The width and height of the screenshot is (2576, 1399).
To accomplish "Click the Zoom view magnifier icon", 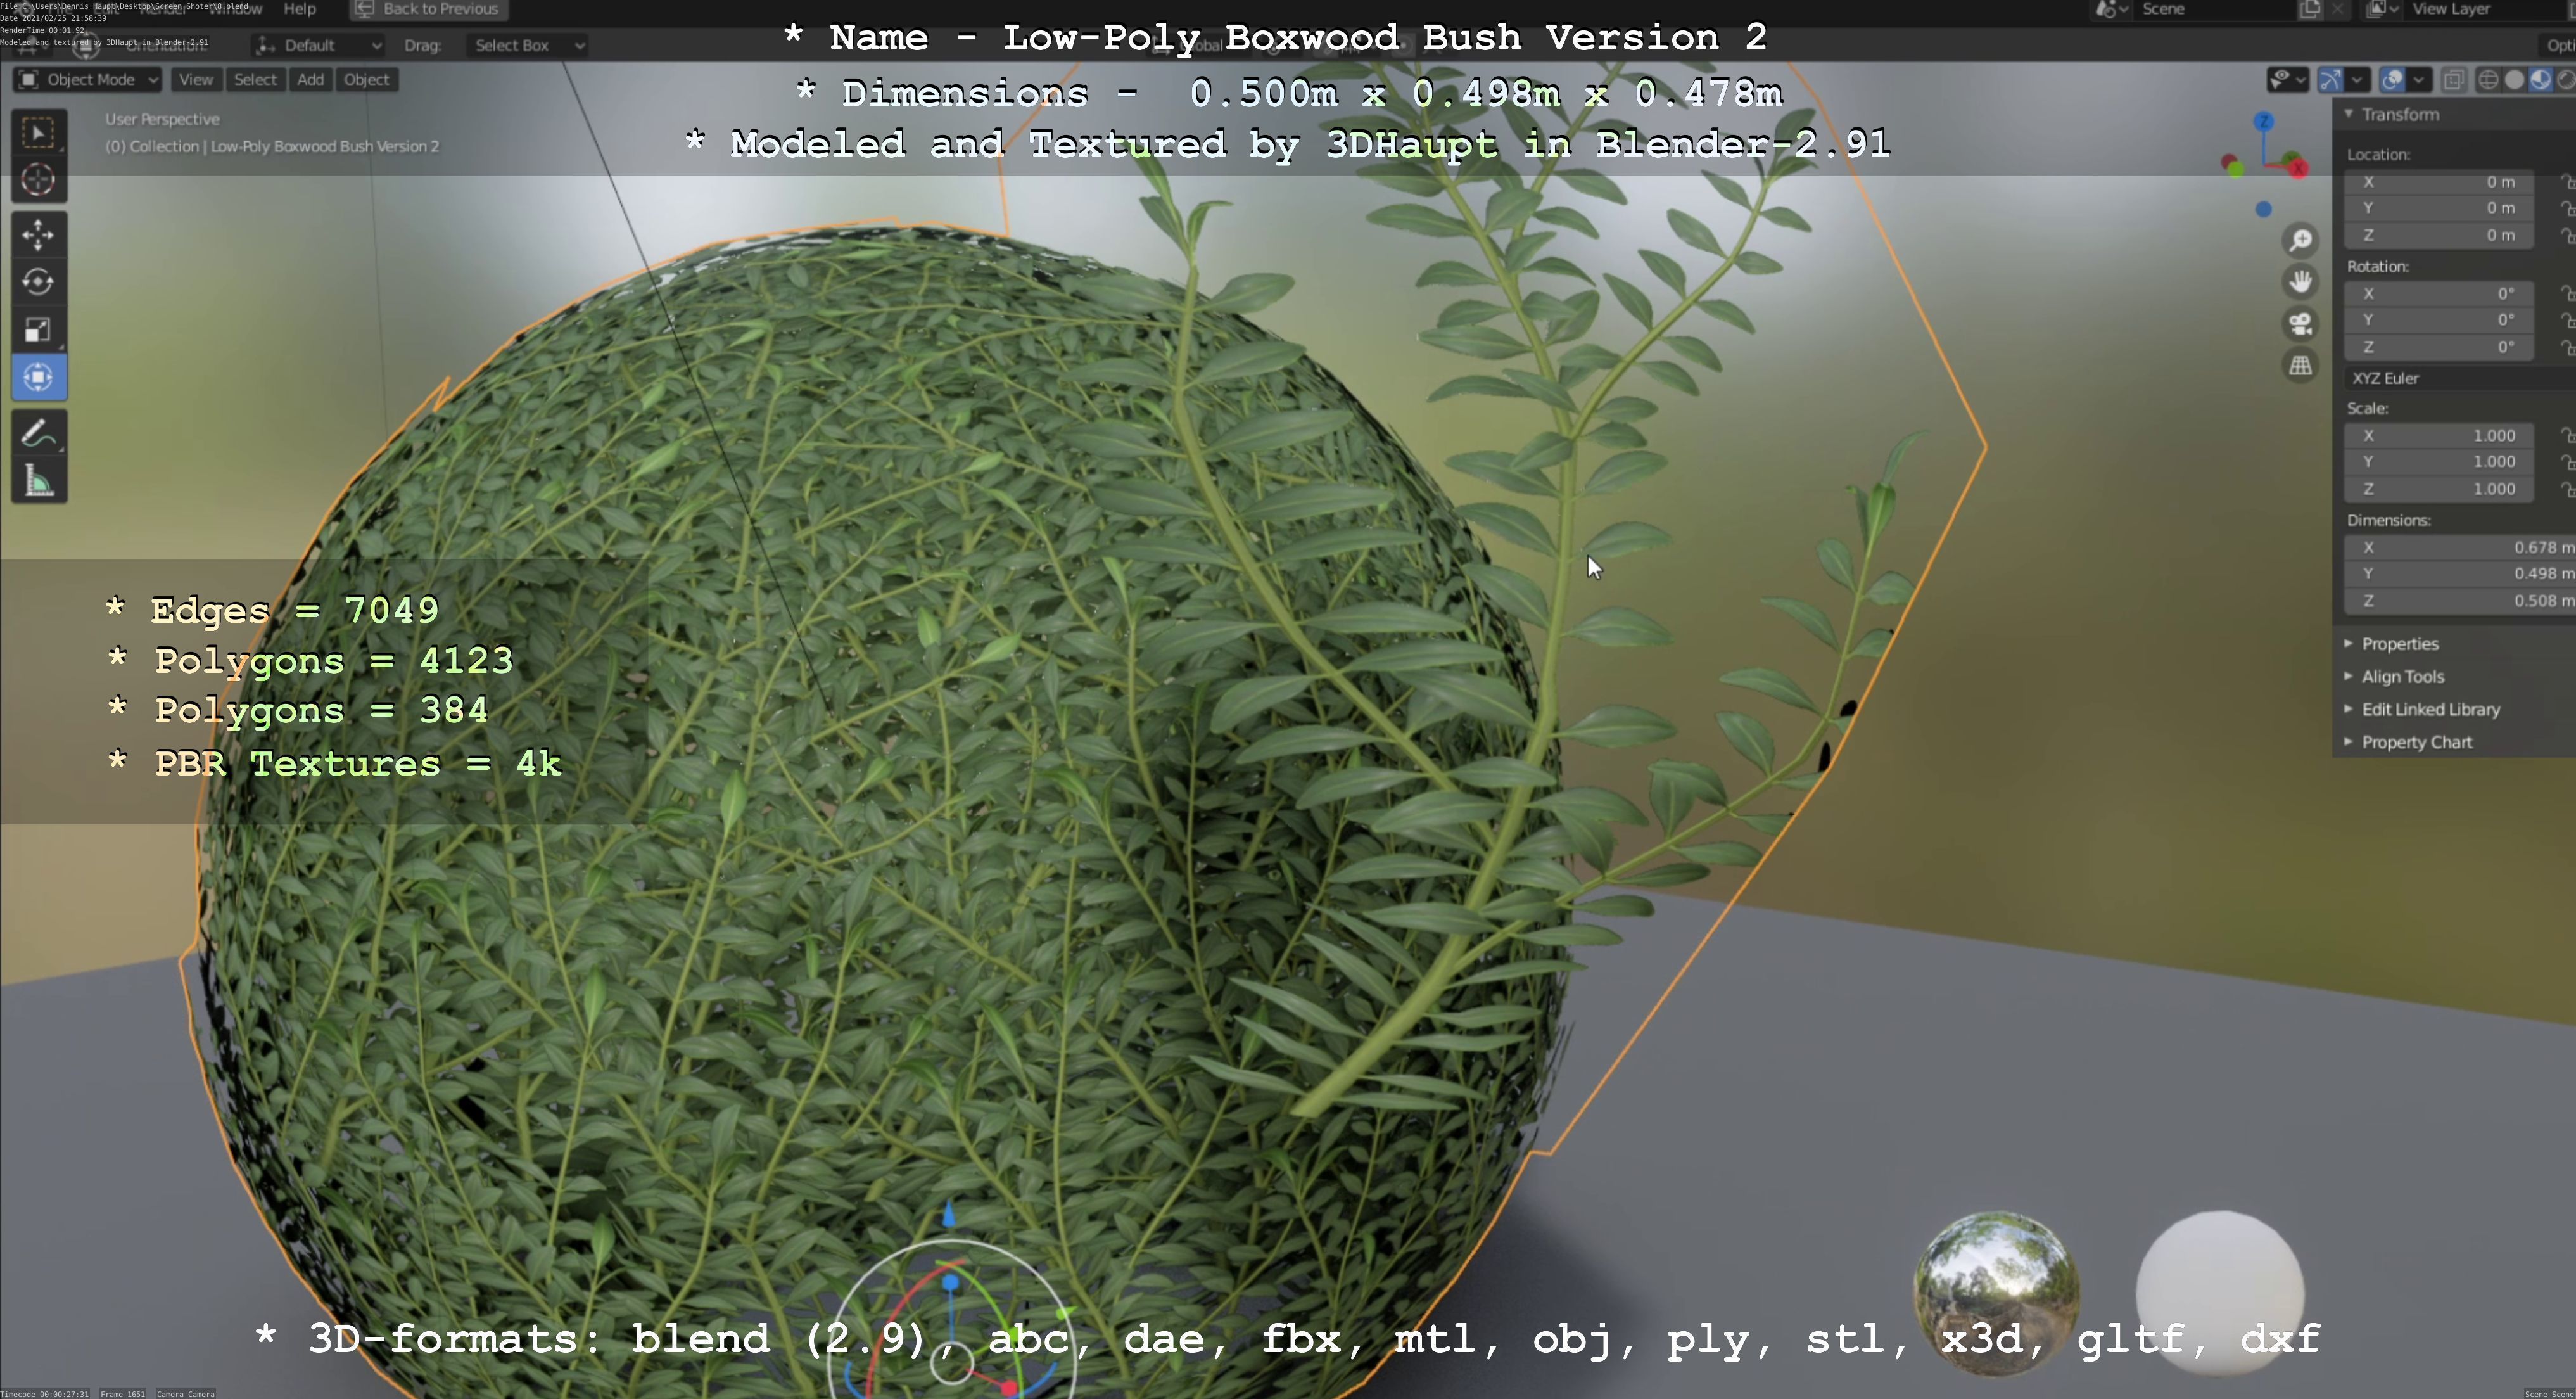I will click(2301, 240).
